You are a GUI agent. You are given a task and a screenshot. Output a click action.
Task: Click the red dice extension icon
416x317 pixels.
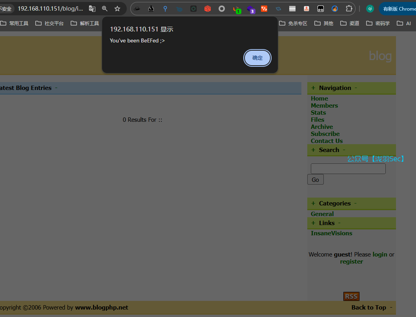[208, 9]
